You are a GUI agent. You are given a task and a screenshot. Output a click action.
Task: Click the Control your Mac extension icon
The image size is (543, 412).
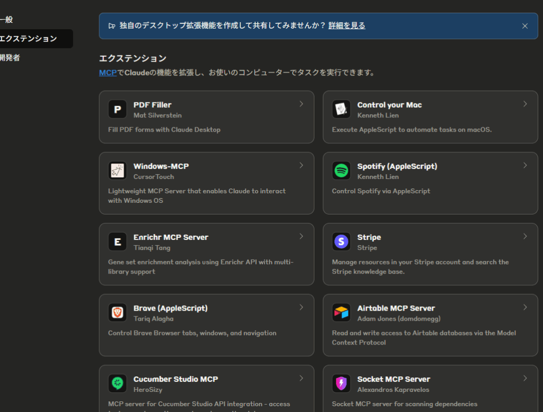341,109
